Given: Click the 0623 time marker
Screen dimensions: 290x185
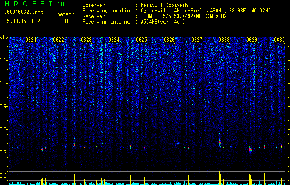Looking at the screenshot, I should tap(86, 40).
